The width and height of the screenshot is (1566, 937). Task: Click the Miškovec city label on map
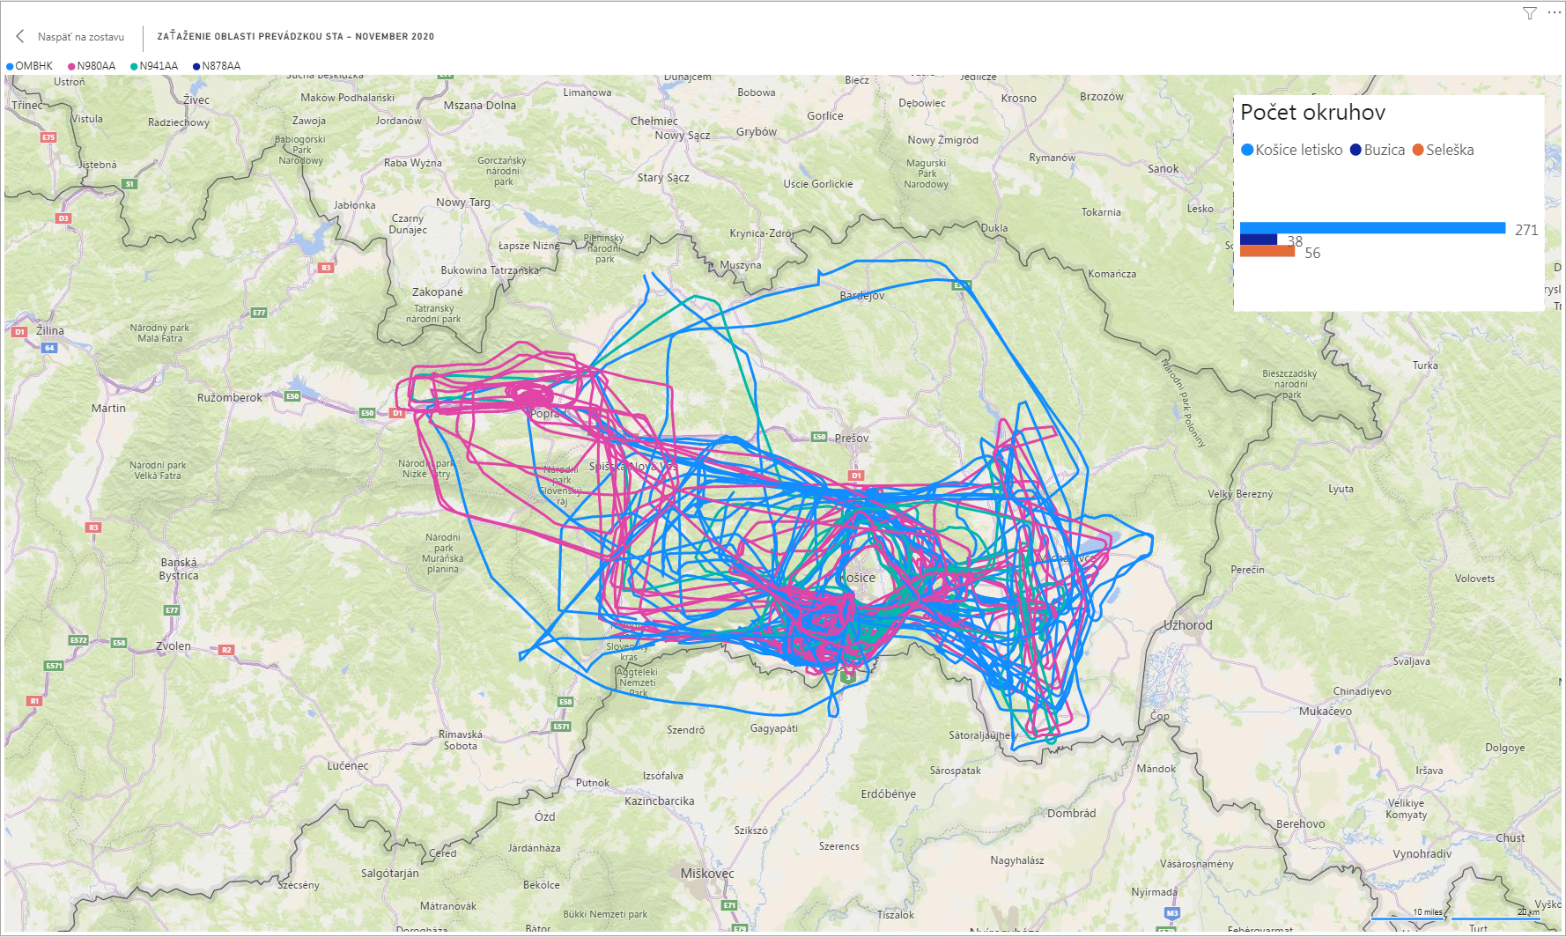coord(706,874)
